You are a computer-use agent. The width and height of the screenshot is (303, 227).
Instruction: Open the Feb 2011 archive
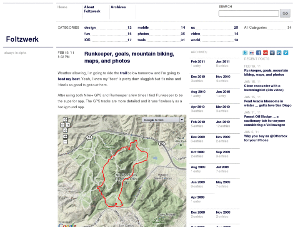click(198, 61)
